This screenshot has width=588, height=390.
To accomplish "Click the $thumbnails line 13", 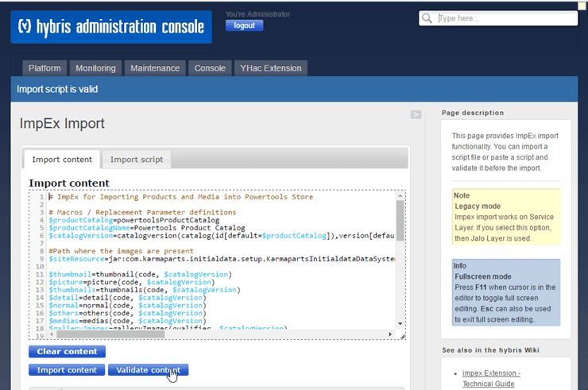I will point(145,290).
